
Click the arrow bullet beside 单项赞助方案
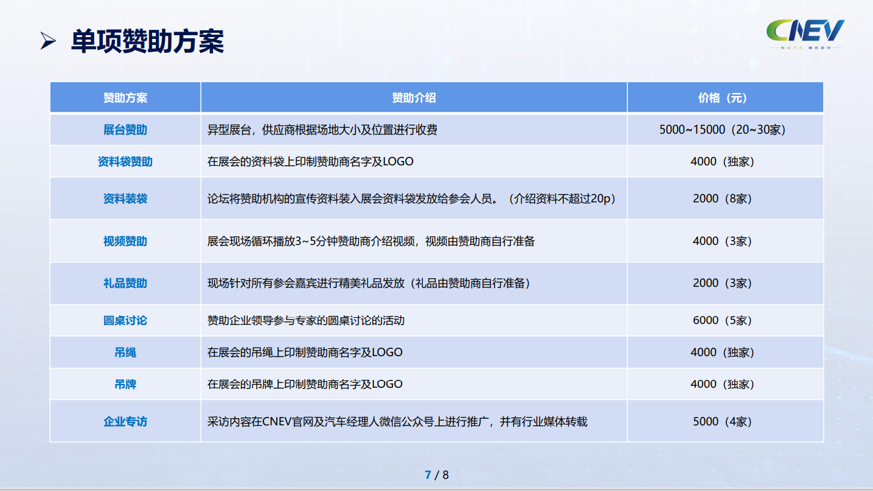tap(48, 42)
